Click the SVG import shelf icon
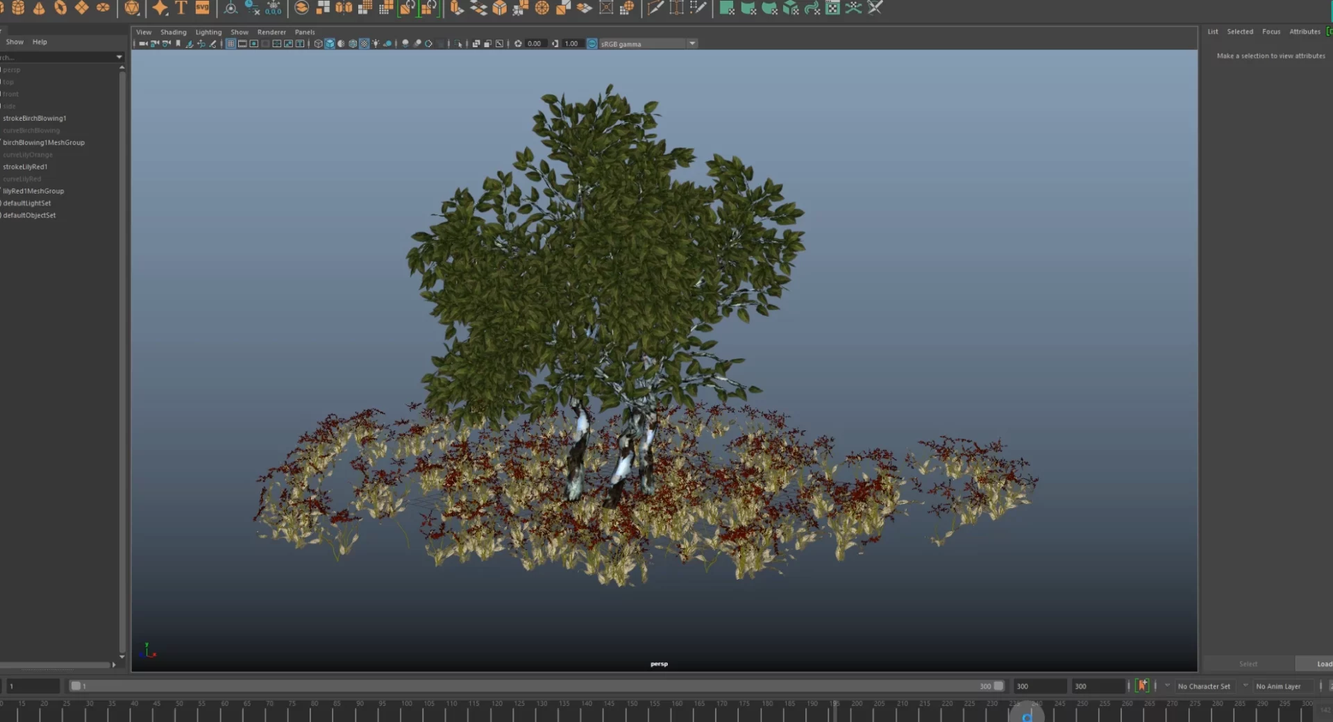 tap(202, 8)
